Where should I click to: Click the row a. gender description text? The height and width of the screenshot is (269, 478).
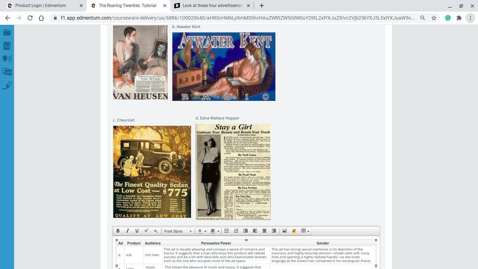click(x=322, y=255)
